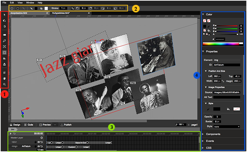The image size is (247, 152).
Task: Toggle loop on the div layer
Action: 42,142
